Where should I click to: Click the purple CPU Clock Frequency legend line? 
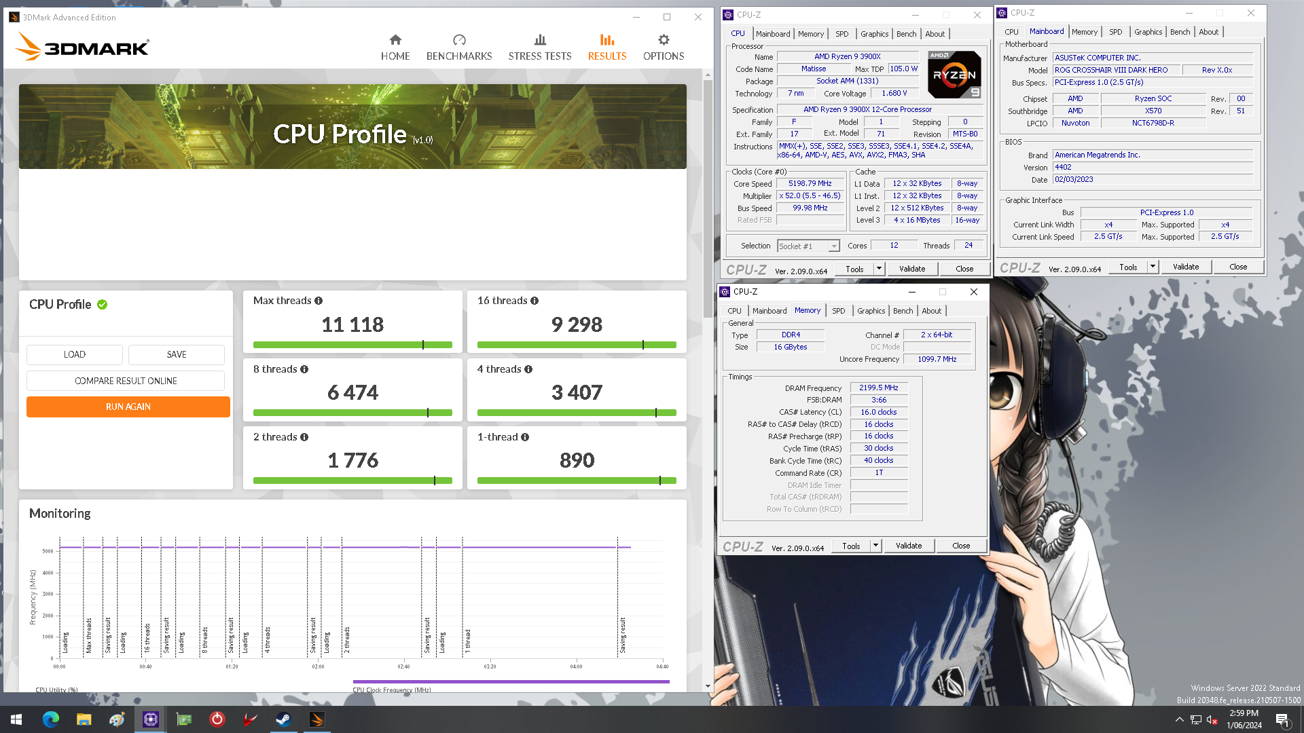[511, 681]
